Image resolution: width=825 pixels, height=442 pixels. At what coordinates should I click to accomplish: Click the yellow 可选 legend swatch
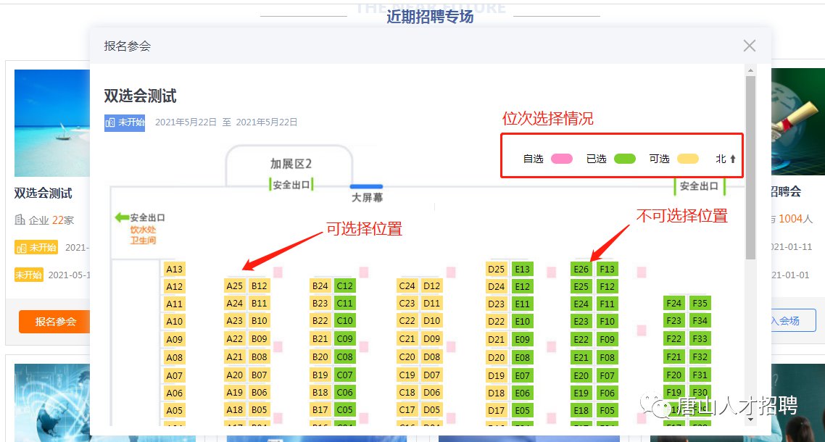pyautogui.click(x=688, y=159)
